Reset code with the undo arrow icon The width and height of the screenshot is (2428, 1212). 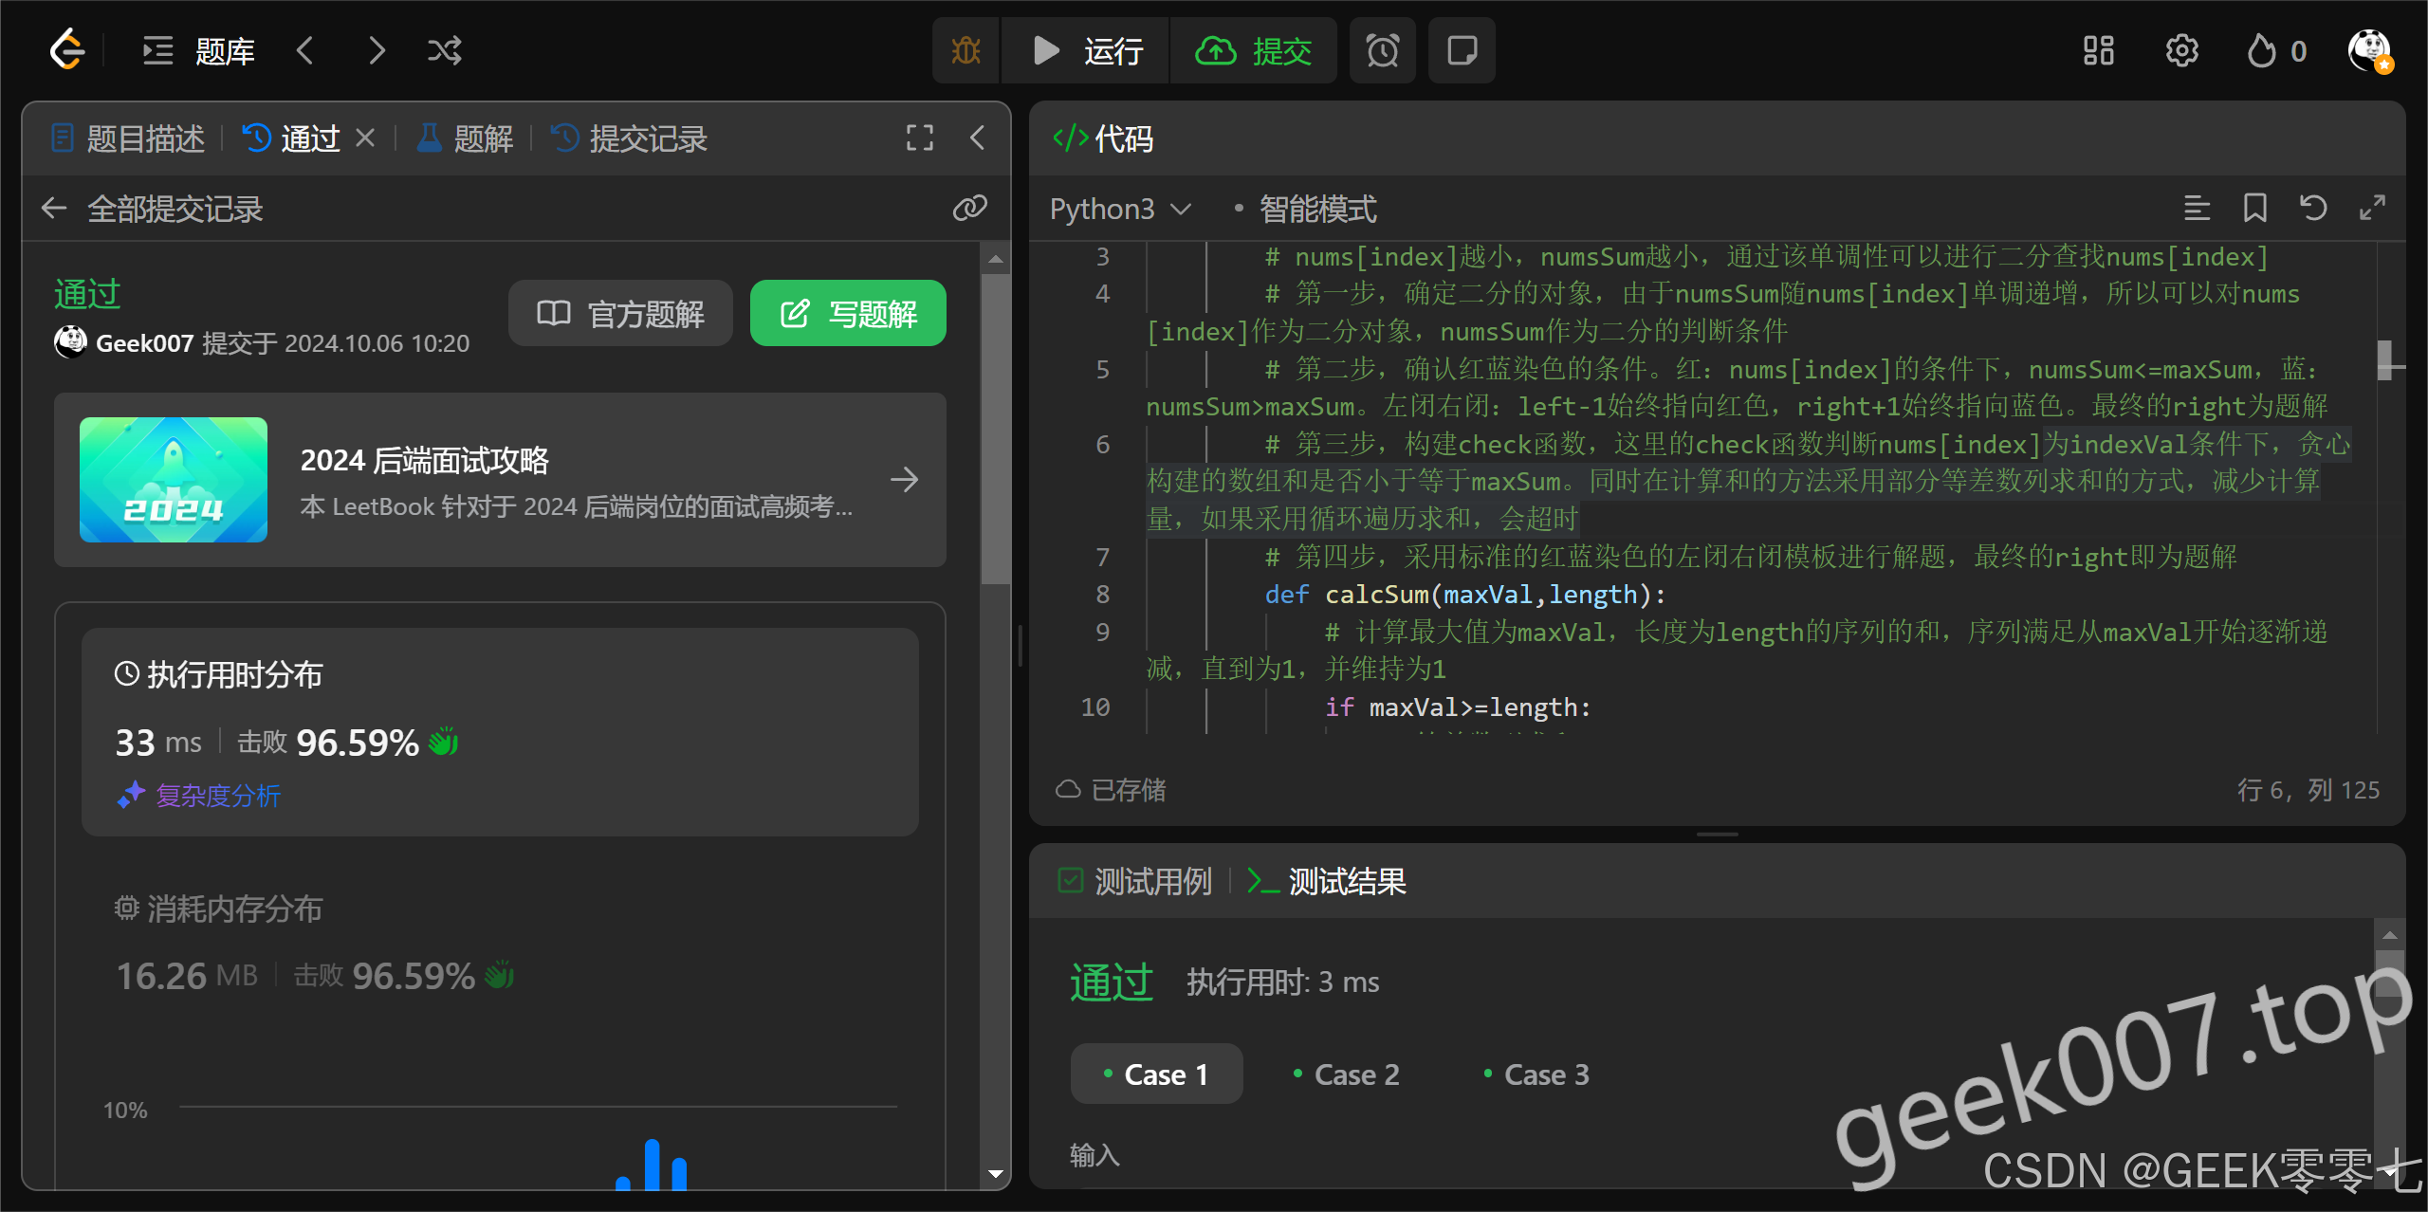[2313, 208]
